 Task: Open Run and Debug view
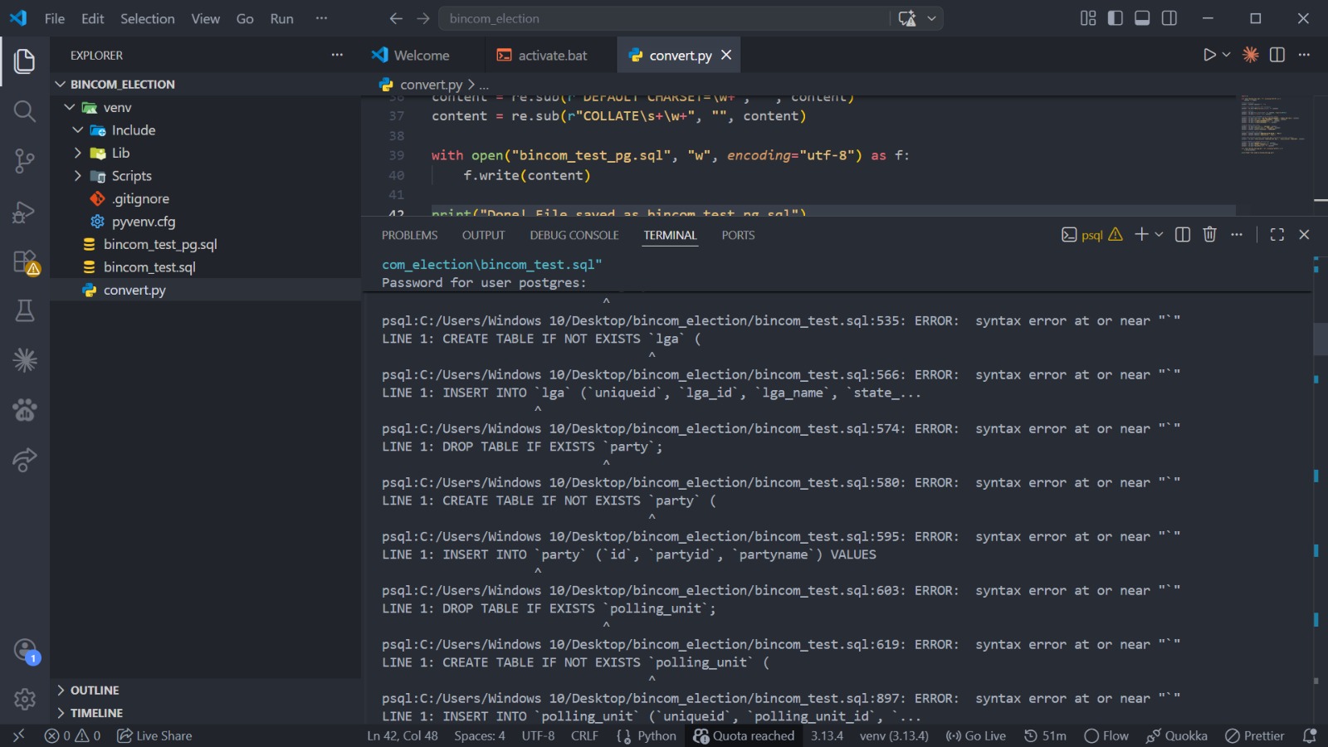[x=24, y=212]
